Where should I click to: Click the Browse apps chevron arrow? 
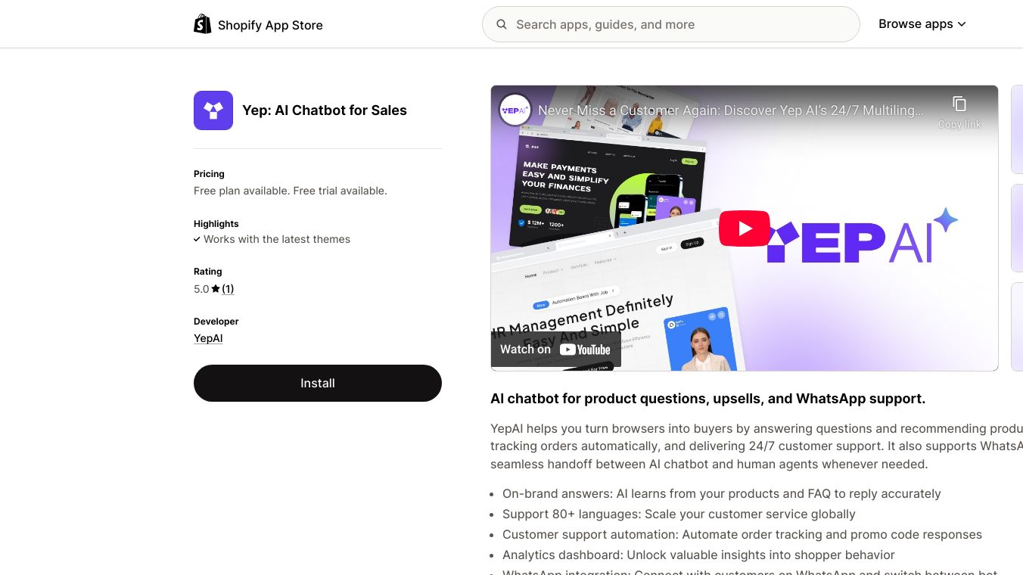pos(962,24)
